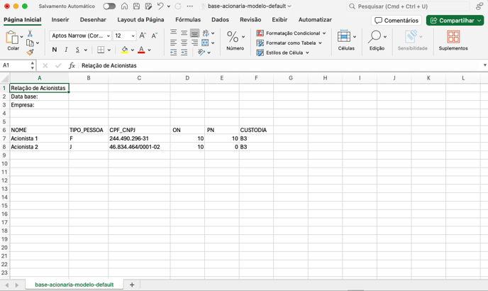The height and width of the screenshot is (291, 488).
Task: Click the Compartilhar button
Action: pyautogui.click(x=455, y=21)
